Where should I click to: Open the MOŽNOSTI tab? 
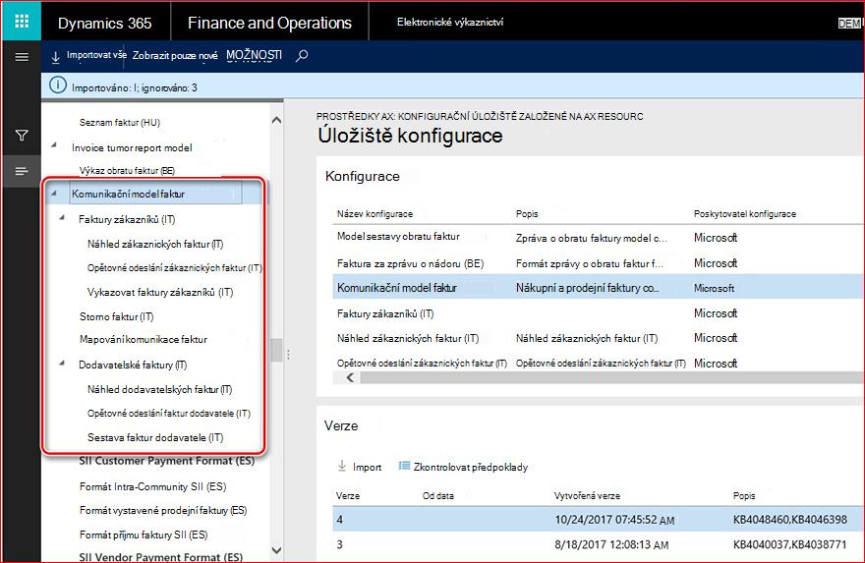254,55
